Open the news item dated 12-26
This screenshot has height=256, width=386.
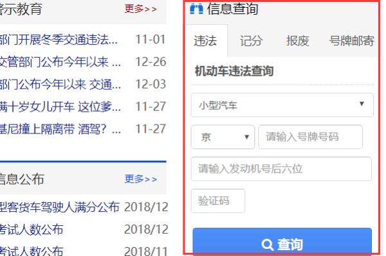(x=60, y=62)
